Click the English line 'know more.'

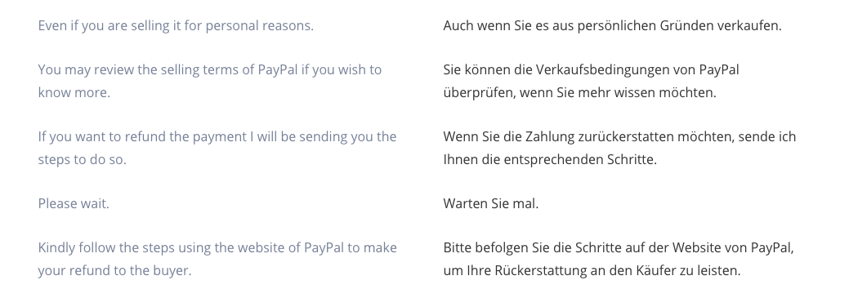(x=74, y=92)
